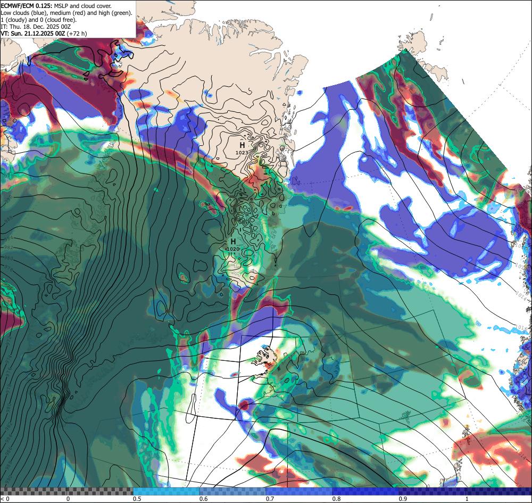Click the '0.5' color scale label

click(x=137, y=499)
